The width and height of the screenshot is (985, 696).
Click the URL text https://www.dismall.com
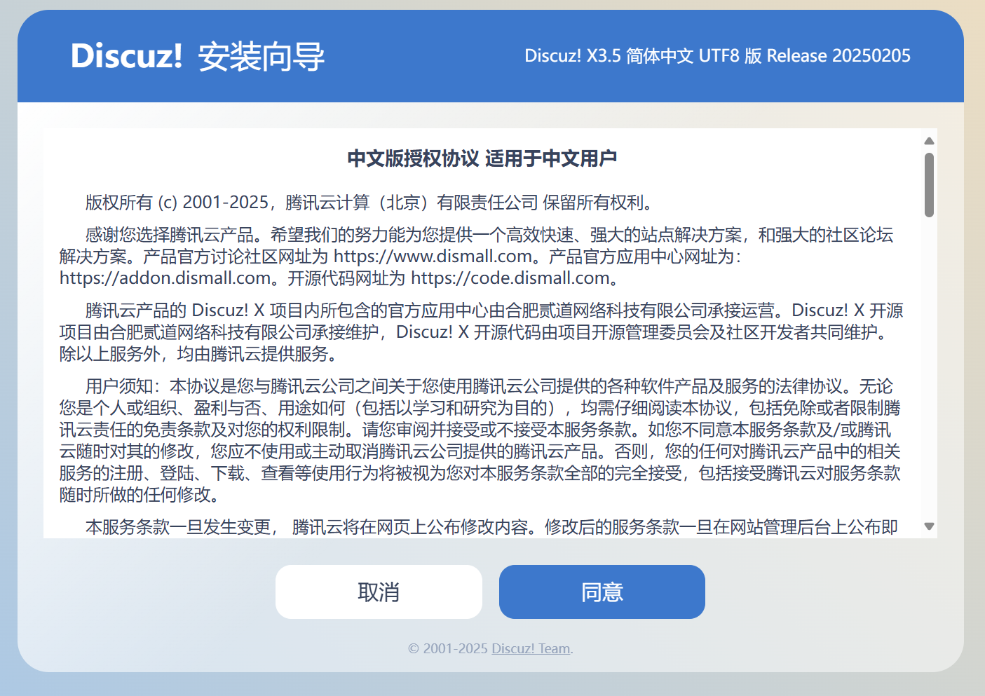433,257
